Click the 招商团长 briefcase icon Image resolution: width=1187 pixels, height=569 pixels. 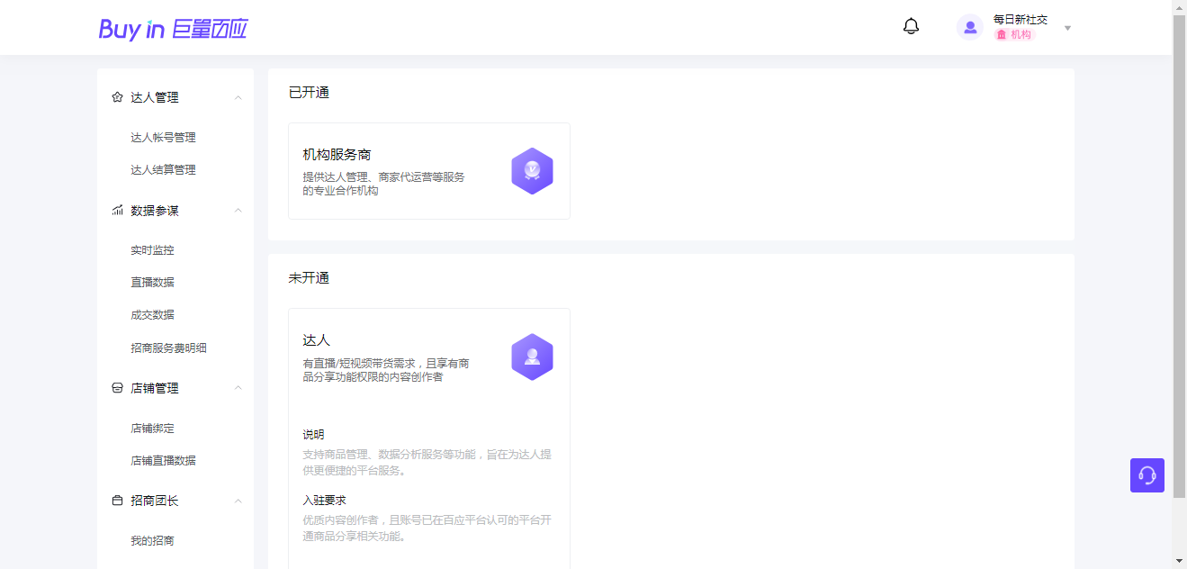[x=116, y=501]
